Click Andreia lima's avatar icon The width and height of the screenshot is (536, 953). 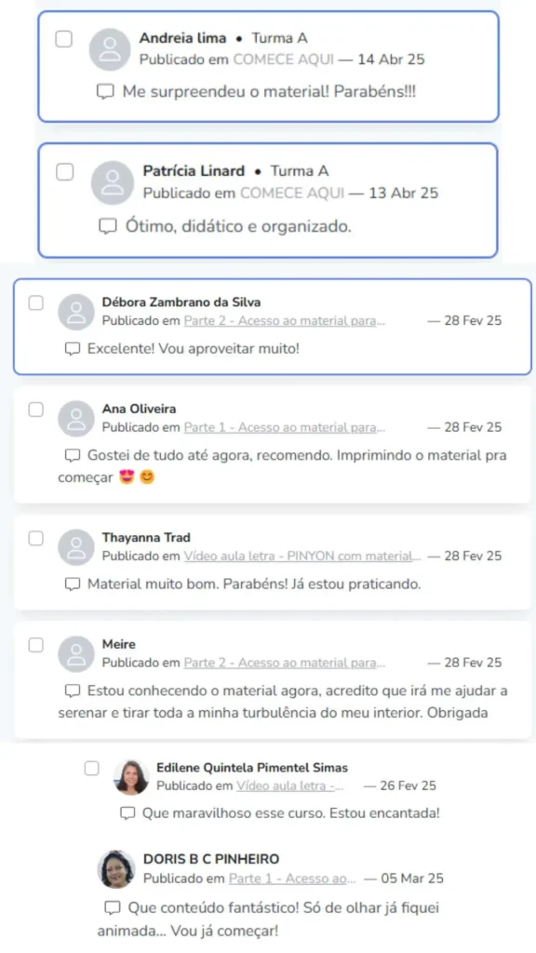[110, 49]
